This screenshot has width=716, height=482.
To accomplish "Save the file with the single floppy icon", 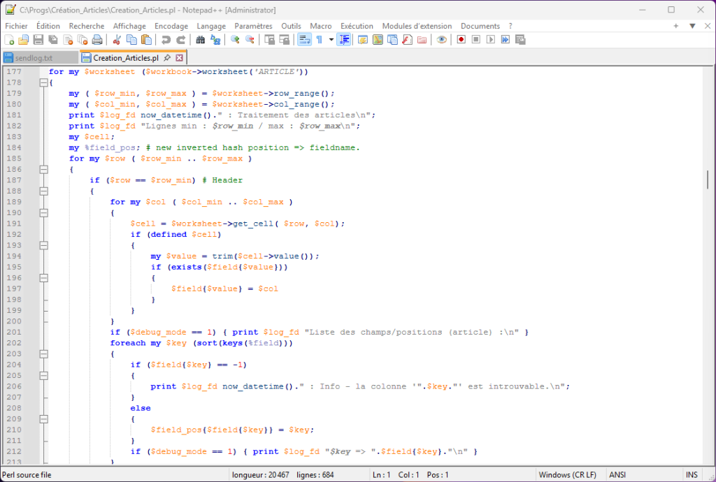I will (38, 40).
